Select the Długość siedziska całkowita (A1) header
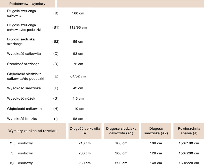Image resolution: width=204 pixels, height=167 pixels. pyautogui.click(x=121, y=131)
